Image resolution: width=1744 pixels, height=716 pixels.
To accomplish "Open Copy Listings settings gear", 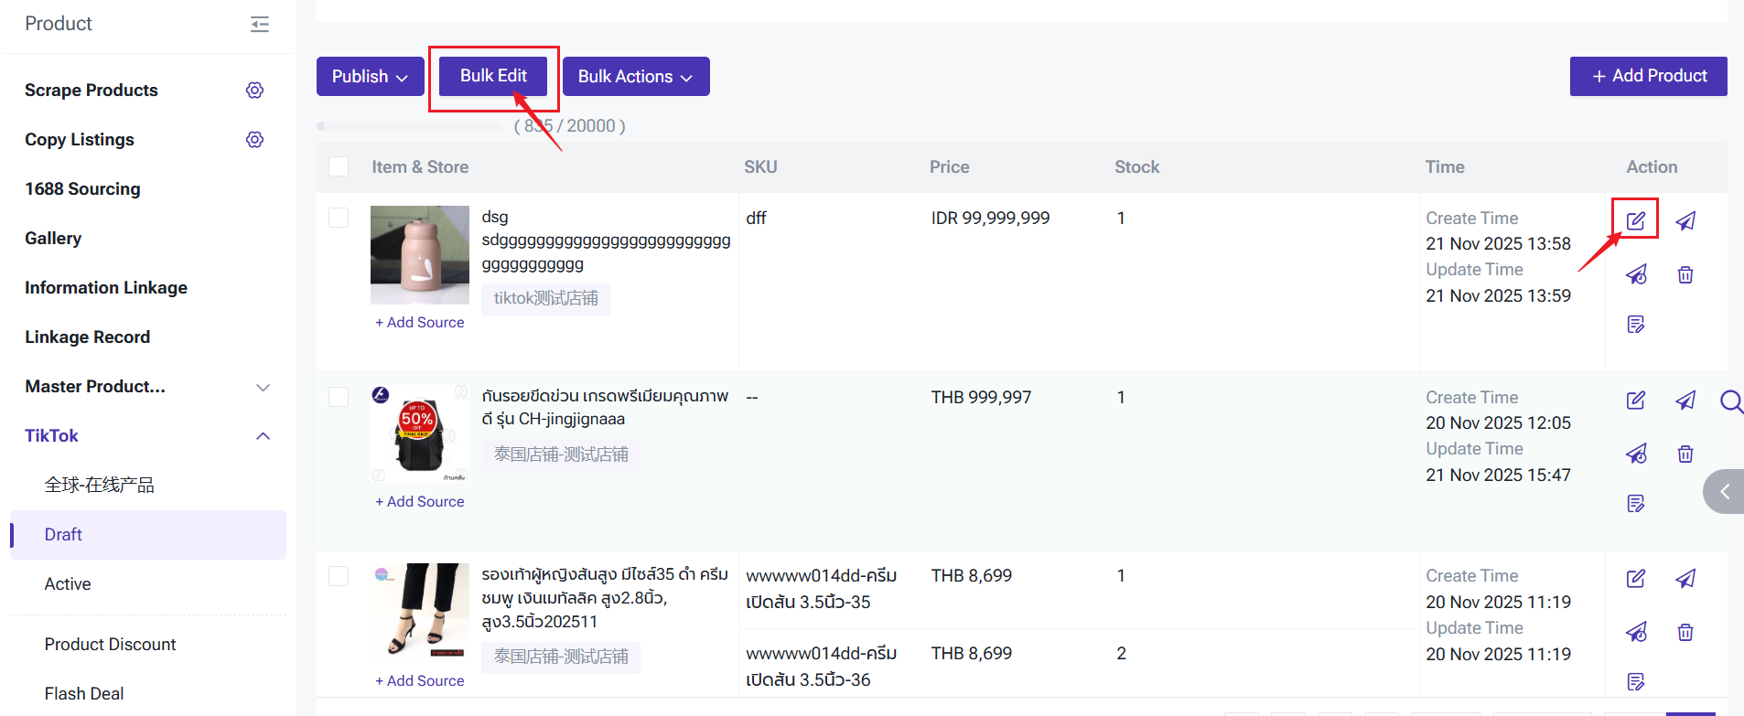I will point(254,139).
